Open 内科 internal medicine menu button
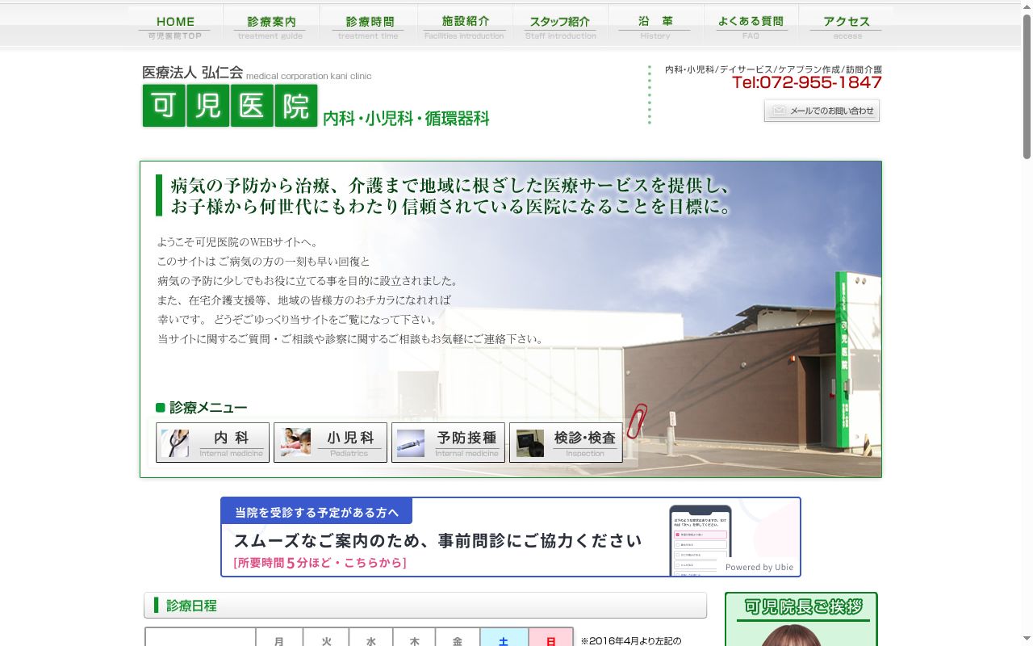Image resolution: width=1033 pixels, height=646 pixels. 212,443
